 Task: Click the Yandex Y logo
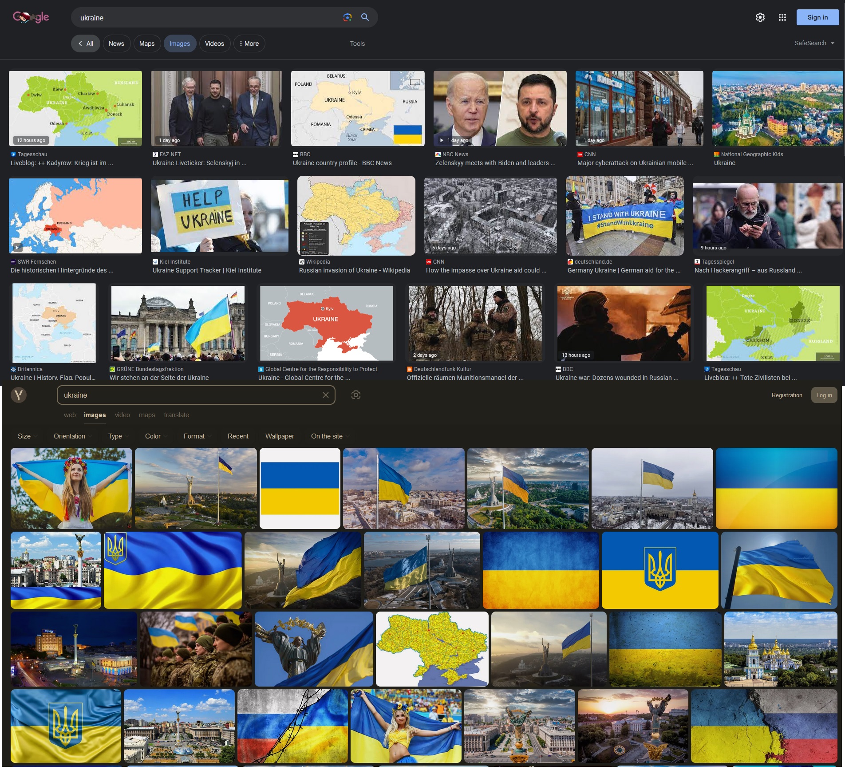[19, 395]
